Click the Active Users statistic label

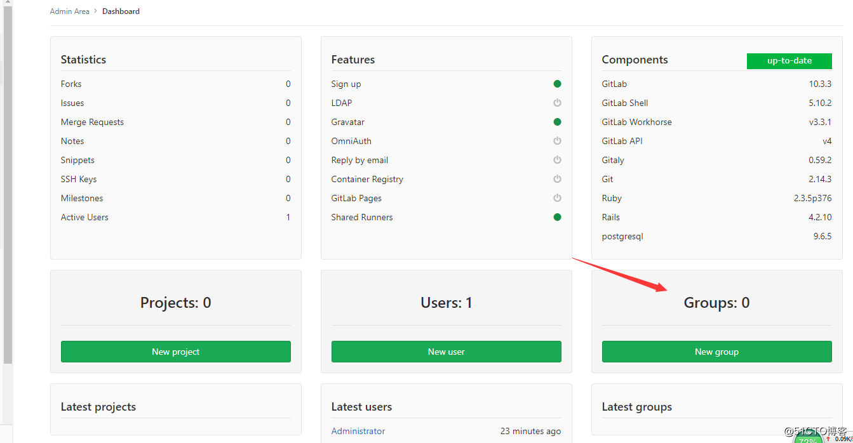[x=84, y=217]
